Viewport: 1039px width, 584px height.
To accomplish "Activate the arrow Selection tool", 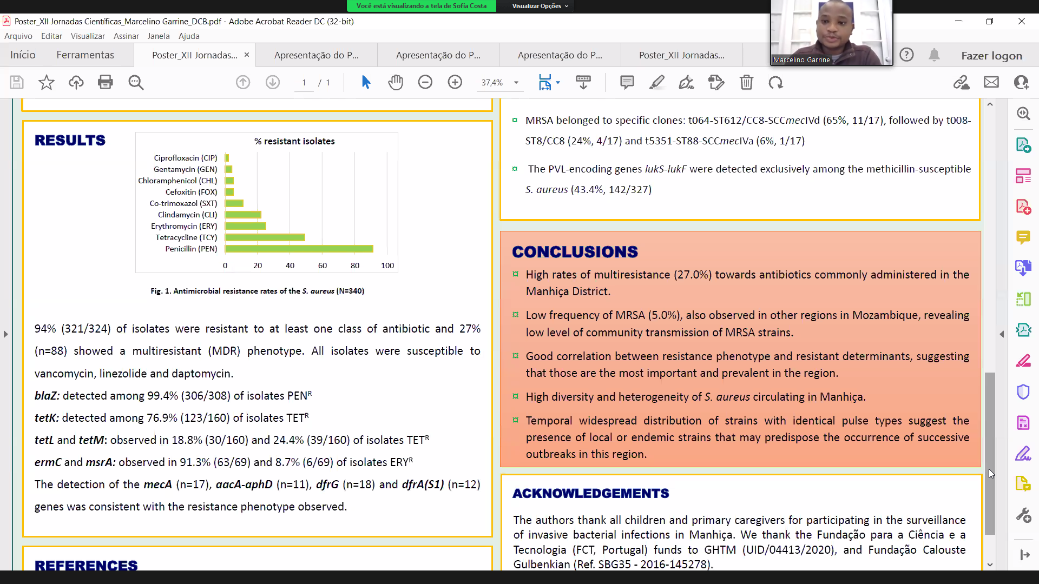I will 366,82.
